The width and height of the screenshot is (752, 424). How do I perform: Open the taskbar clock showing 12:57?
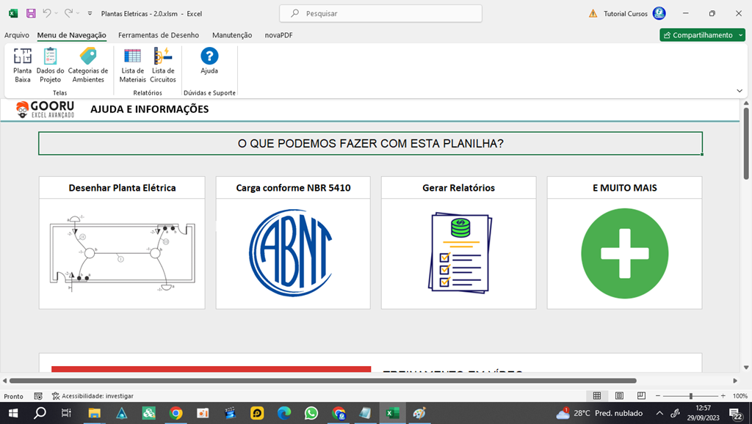click(x=703, y=413)
